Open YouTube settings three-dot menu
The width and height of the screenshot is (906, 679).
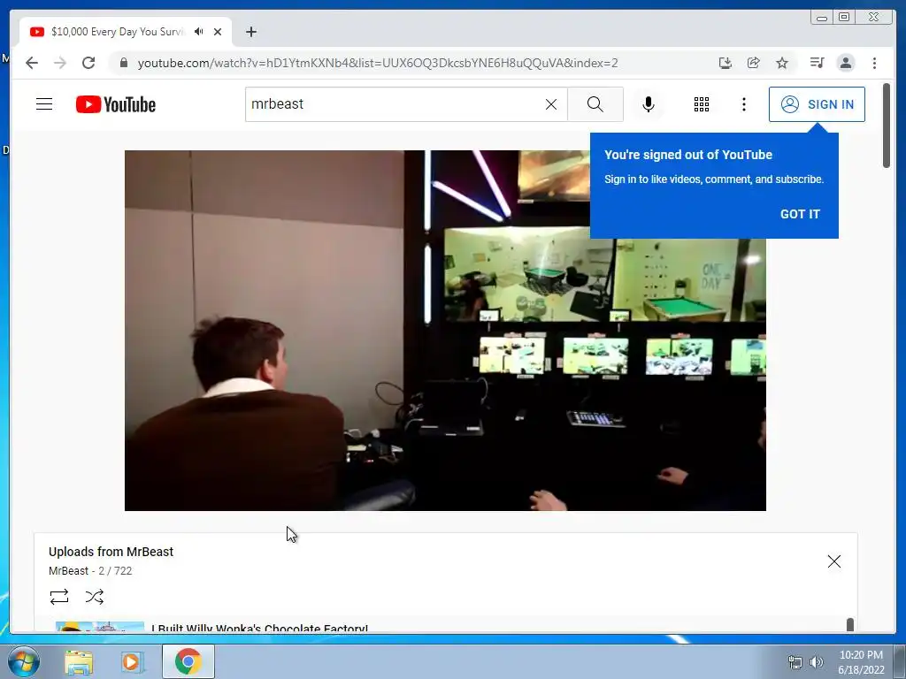(743, 104)
